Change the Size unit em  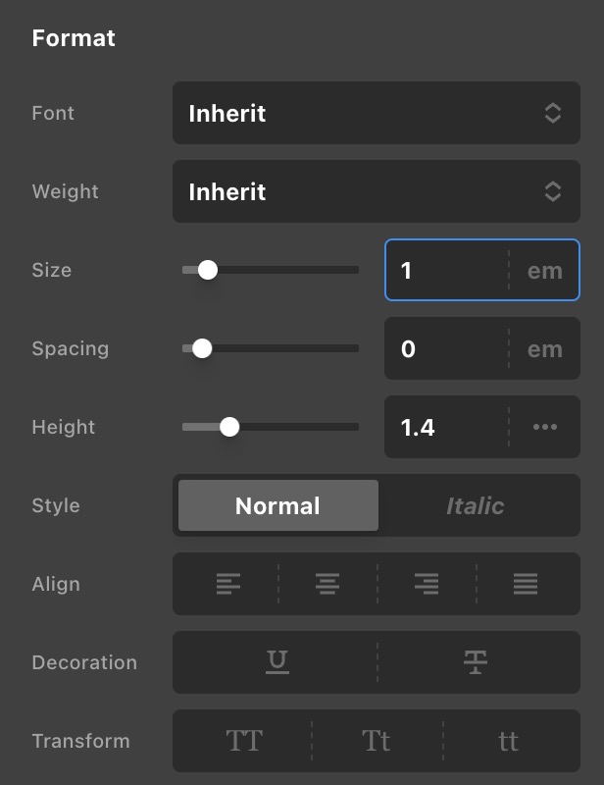(x=545, y=270)
